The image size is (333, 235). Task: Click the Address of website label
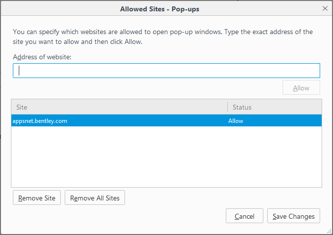[x=42, y=57]
